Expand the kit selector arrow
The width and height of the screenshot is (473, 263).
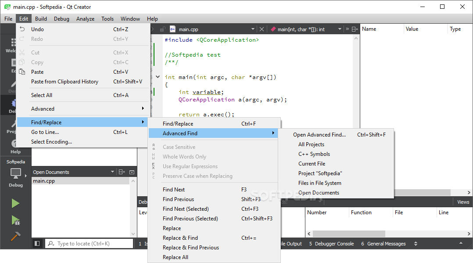point(25,176)
